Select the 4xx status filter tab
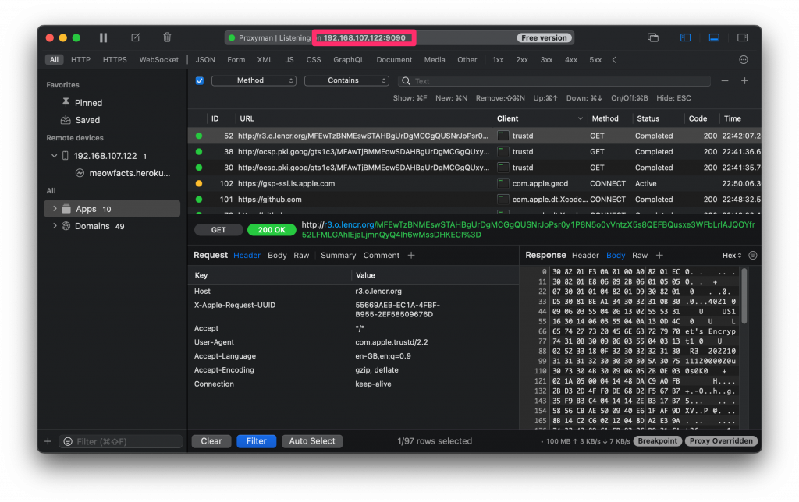The height and width of the screenshot is (502, 799). click(570, 59)
